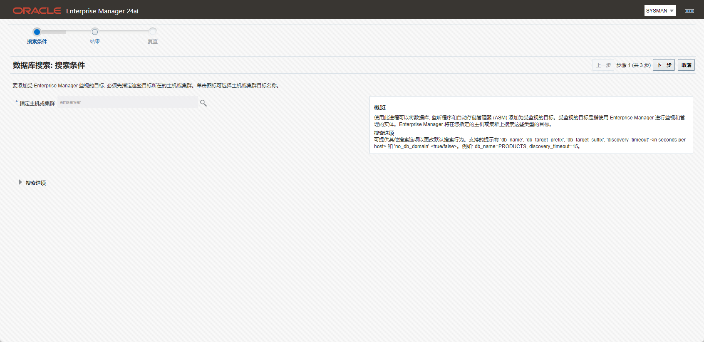
Task: Open the host search magnifier icon
Action: [x=203, y=103]
